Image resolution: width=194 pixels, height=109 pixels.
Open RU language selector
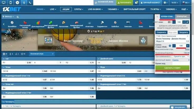(186, 2)
